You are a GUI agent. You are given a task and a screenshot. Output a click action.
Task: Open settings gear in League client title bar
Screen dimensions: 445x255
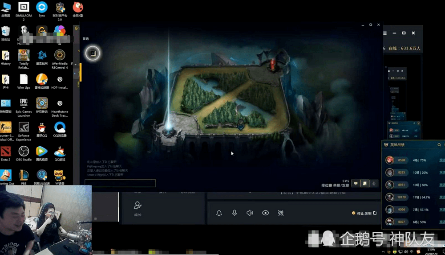(x=370, y=25)
